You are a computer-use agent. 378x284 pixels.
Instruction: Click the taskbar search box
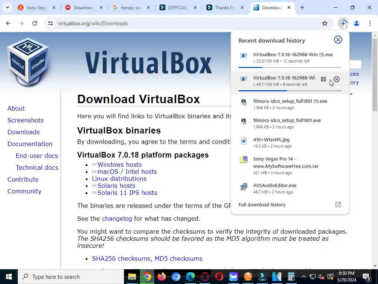pos(71,277)
